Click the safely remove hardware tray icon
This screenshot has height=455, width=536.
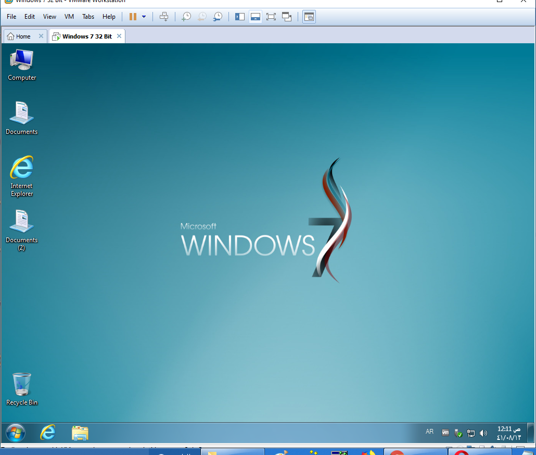coord(458,433)
